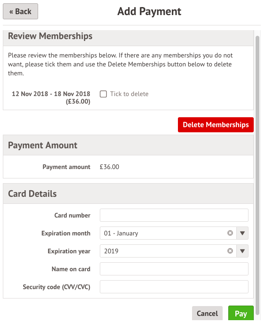Select the Tick to delete label
This screenshot has width=265, height=323.
point(129,94)
